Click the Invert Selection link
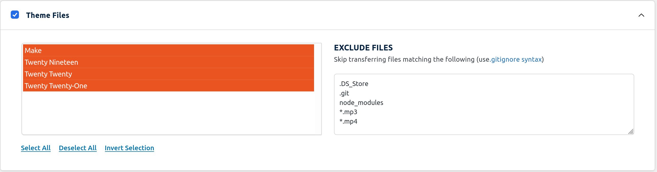The image size is (657, 172). tap(129, 148)
